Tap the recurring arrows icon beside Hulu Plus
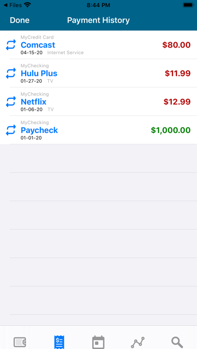The image size is (197, 349). (x=11, y=73)
